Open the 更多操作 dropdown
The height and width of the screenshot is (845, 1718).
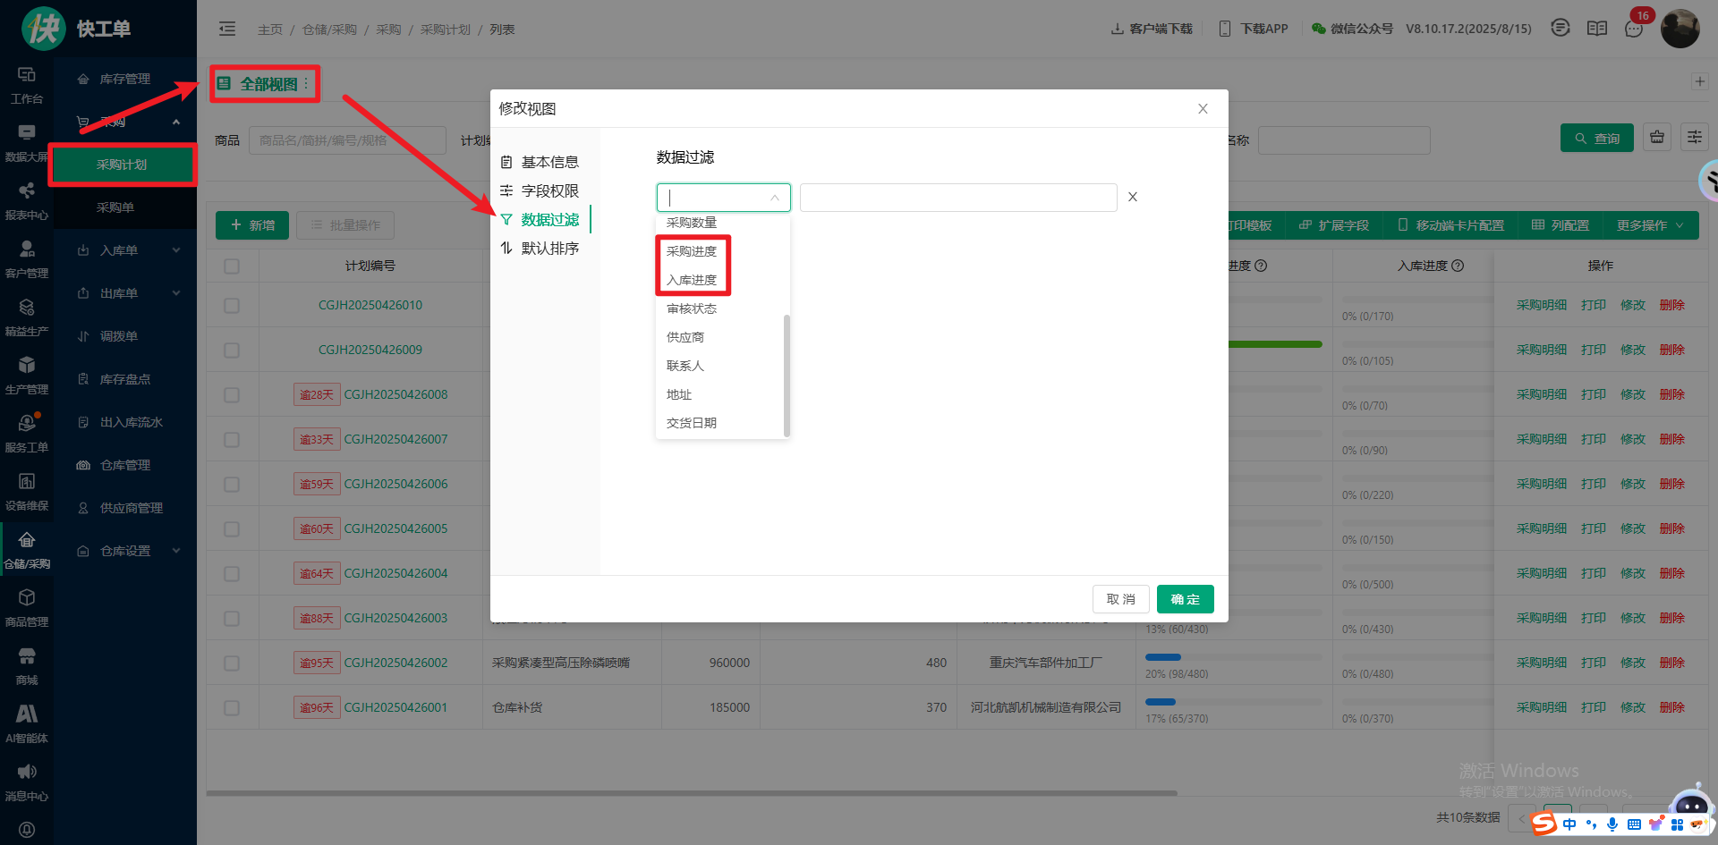point(1649,225)
